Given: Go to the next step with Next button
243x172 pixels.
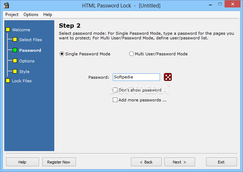Looking at the screenshot, I should click(x=180, y=162).
